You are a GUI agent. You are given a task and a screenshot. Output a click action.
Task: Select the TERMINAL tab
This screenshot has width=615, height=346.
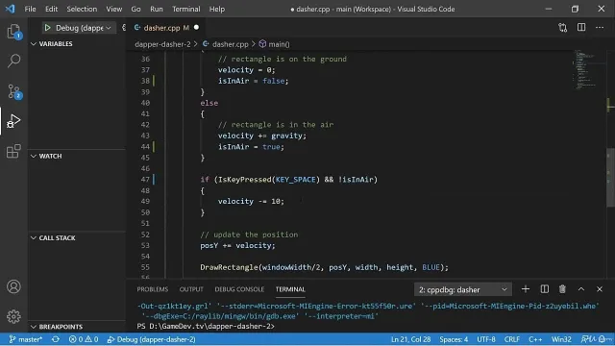[x=290, y=289]
